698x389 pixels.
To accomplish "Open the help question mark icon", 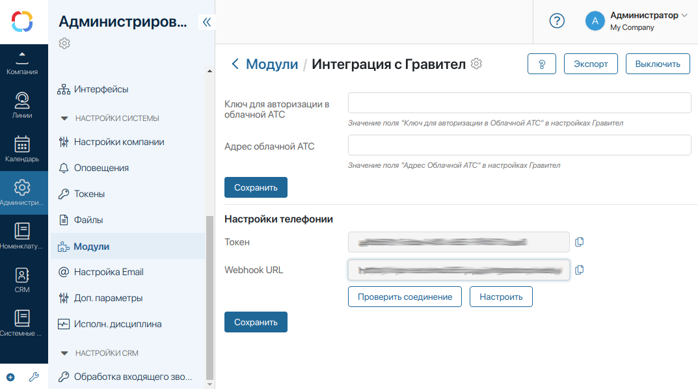I will point(557,21).
